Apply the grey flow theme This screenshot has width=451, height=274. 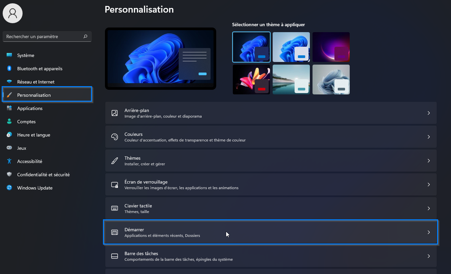click(331, 80)
